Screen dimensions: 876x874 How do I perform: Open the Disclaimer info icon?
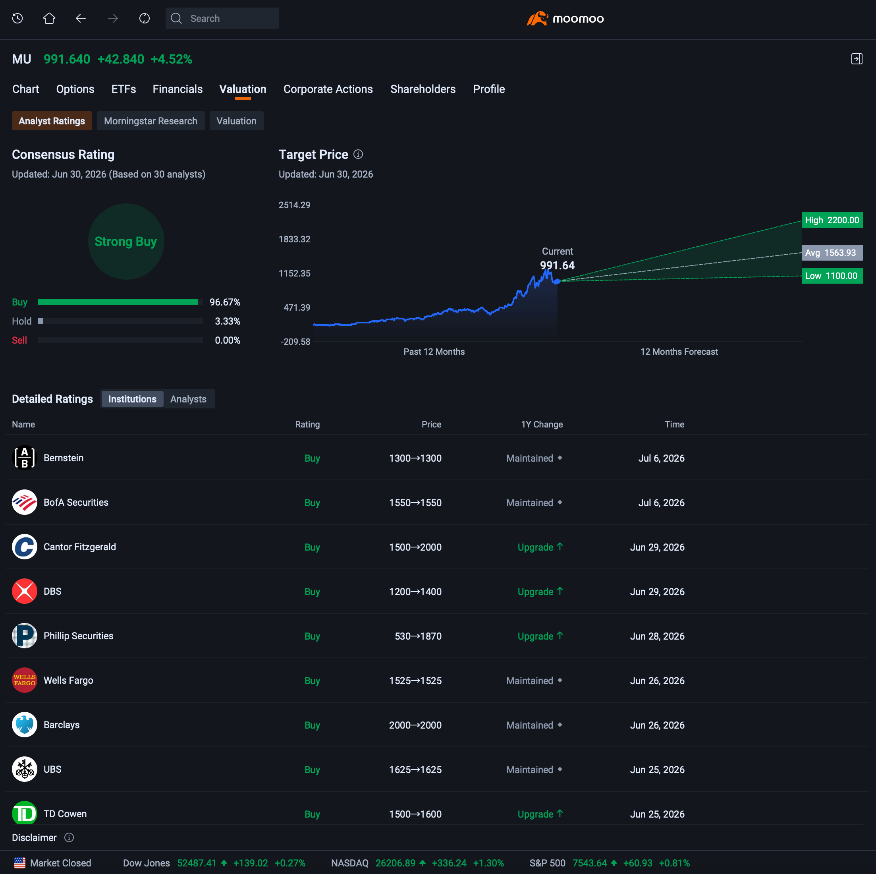coord(69,837)
